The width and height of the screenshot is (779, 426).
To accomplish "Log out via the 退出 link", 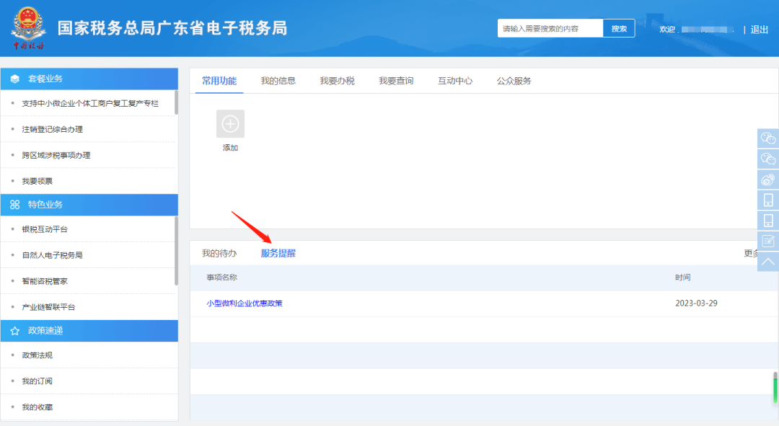I will pyautogui.click(x=759, y=30).
